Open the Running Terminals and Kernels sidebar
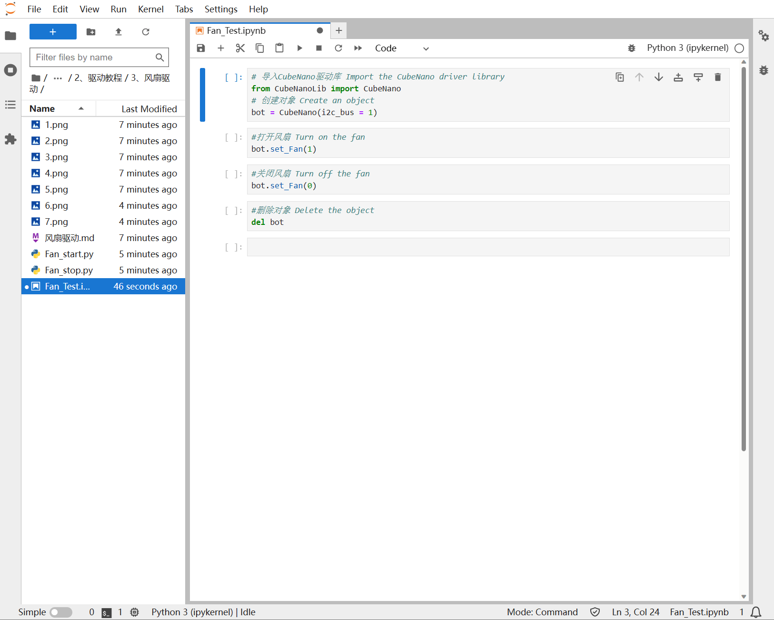The height and width of the screenshot is (620, 774). (x=10, y=70)
